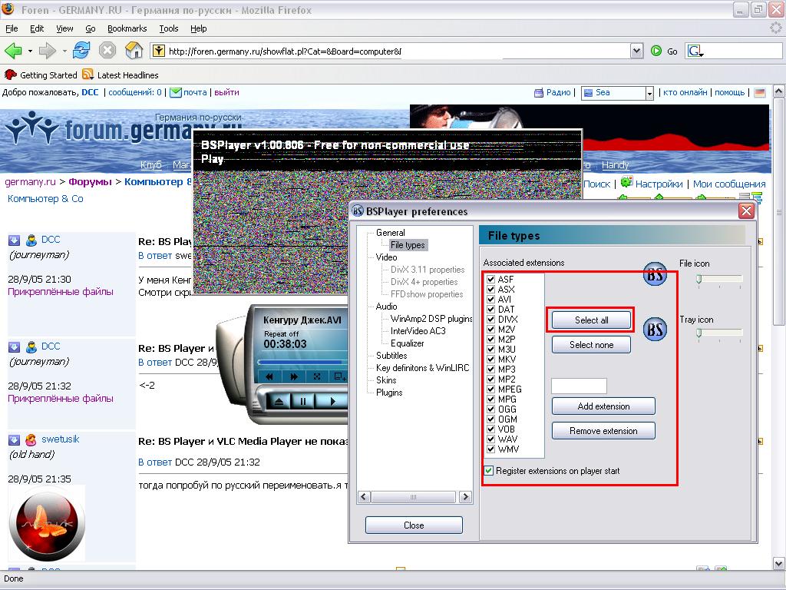This screenshot has height=590, width=786.
Task: Click the user icon next to swetusik
Action: click(31, 440)
